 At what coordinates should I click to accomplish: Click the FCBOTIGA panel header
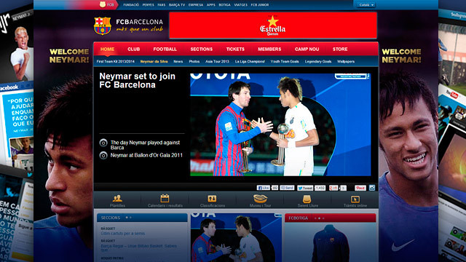(x=330, y=218)
